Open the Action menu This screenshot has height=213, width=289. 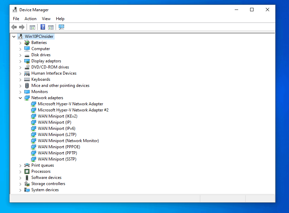(x=30, y=19)
